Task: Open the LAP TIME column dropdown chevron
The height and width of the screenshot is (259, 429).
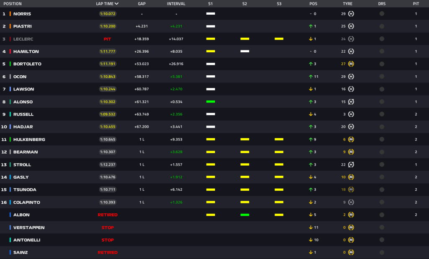Action: pos(116,4)
